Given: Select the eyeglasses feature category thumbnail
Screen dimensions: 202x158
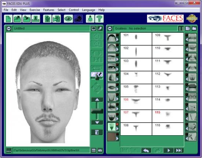Looking at the screenshot, I should (192, 97).
